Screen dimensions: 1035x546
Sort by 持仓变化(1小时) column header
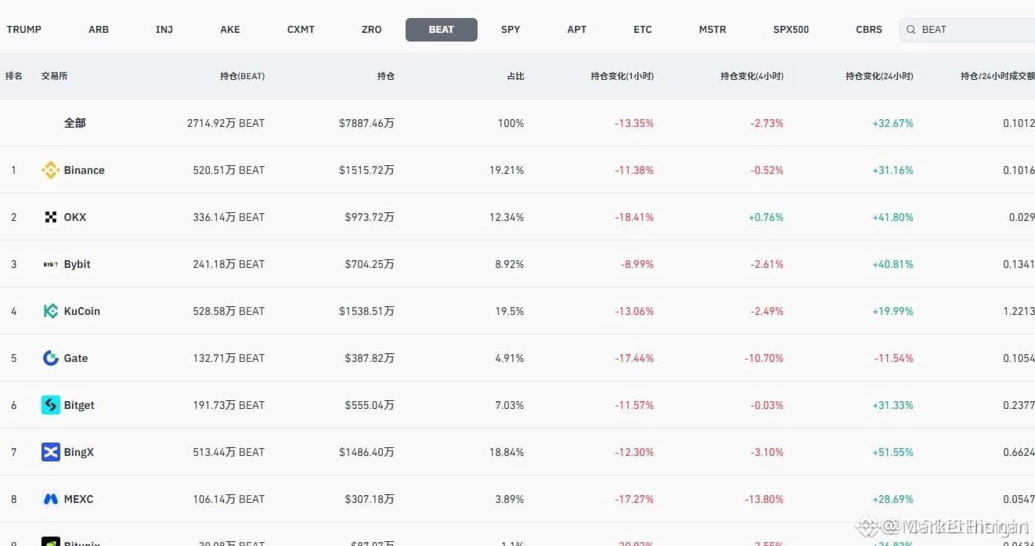tap(622, 76)
